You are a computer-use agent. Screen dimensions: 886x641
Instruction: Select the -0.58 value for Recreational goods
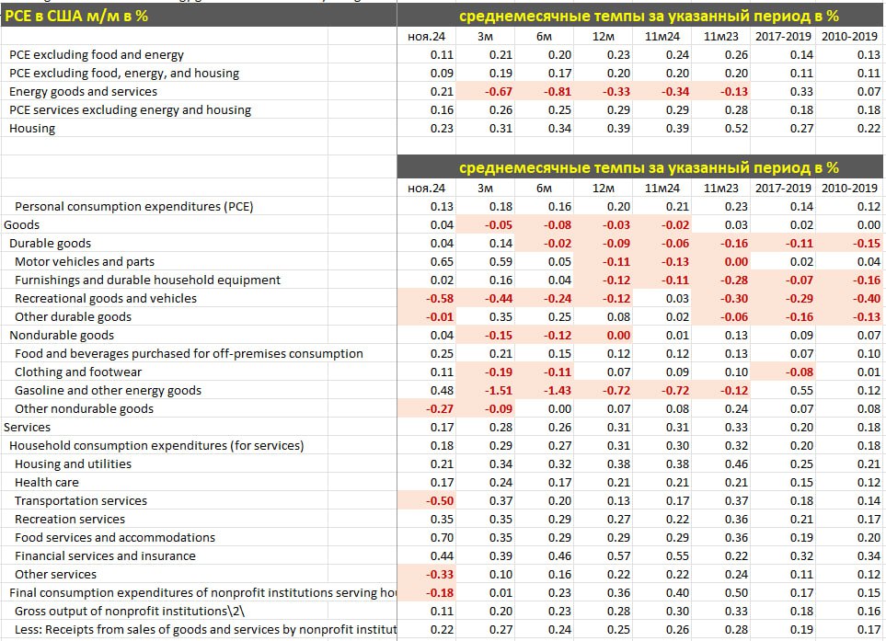(440, 299)
